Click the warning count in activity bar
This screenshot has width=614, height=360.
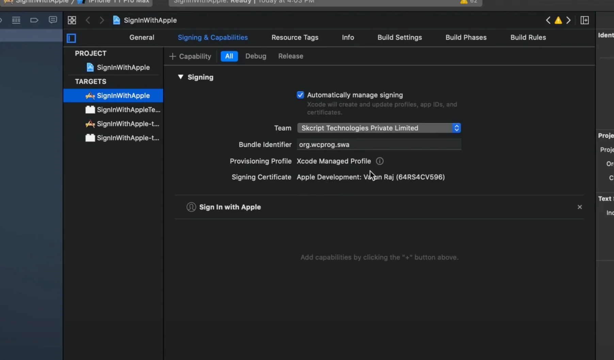pyautogui.click(x=469, y=2)
